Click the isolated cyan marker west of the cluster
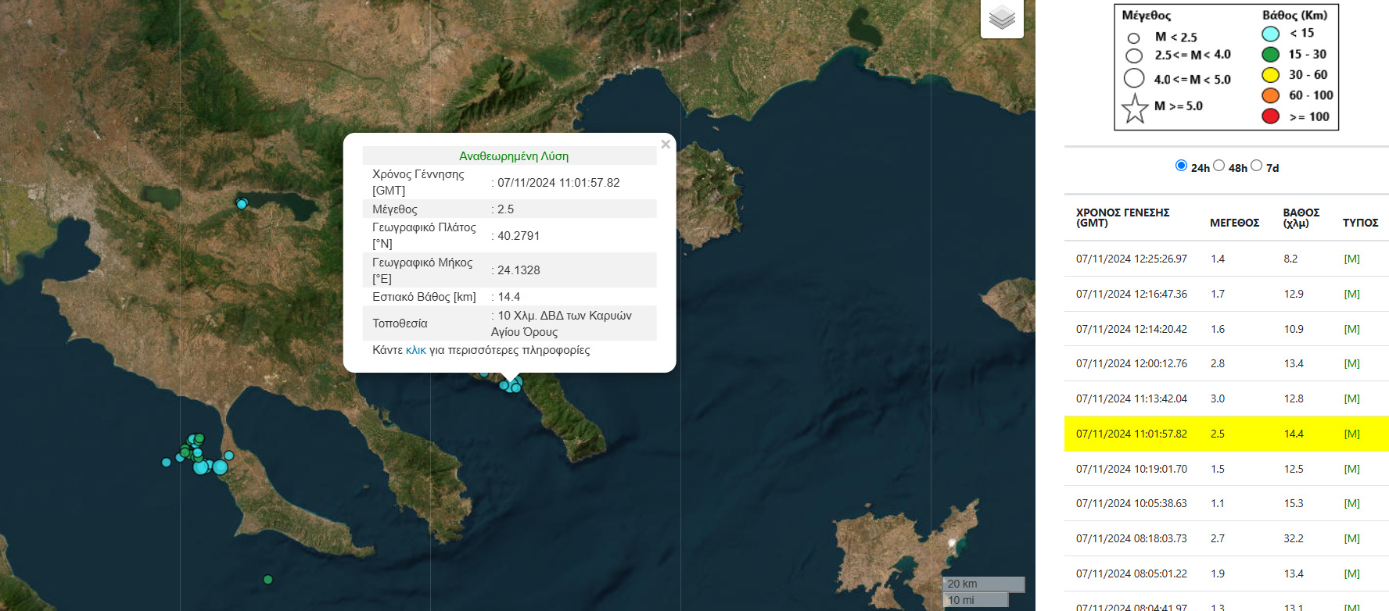The height and width of the screenshot is (611, 1389). coord(166,463)
